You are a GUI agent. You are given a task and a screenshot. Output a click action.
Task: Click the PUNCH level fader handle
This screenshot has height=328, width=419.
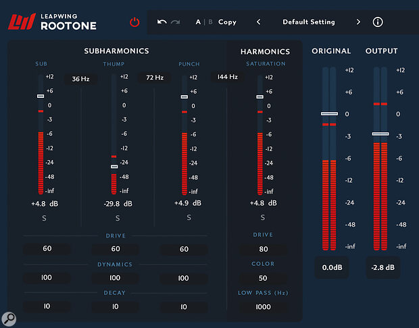click(x=184, y=97)
